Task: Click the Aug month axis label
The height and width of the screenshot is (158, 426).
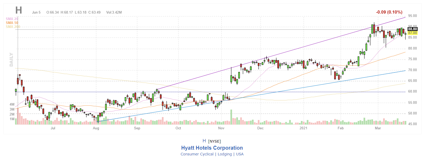Action: tap(96, 128)
